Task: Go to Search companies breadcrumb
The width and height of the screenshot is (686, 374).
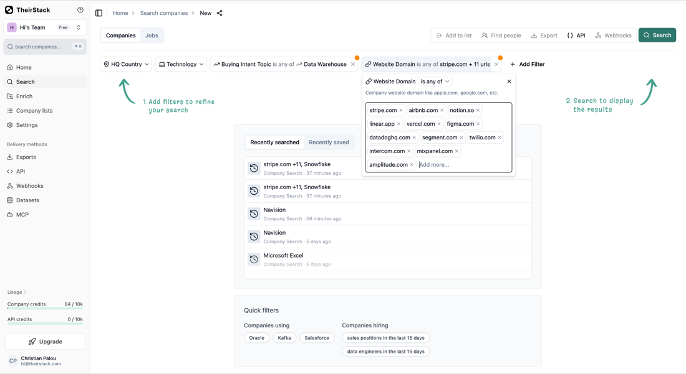Action: pyautogui.click(x=164, y=13)
